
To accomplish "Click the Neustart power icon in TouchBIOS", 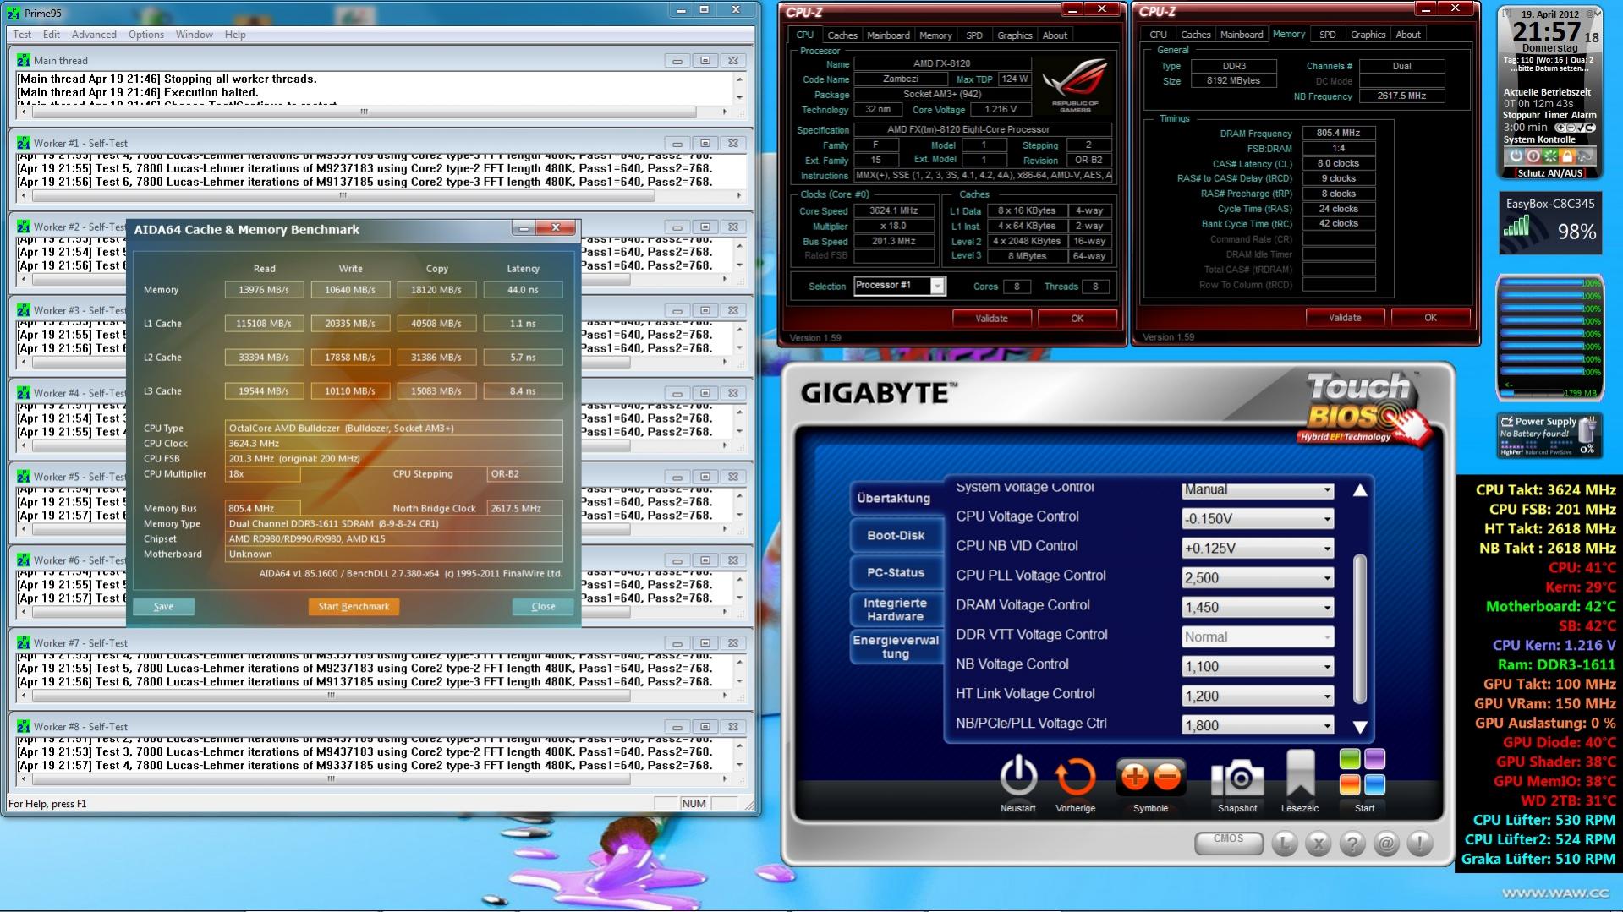I will coord(1018,775).
